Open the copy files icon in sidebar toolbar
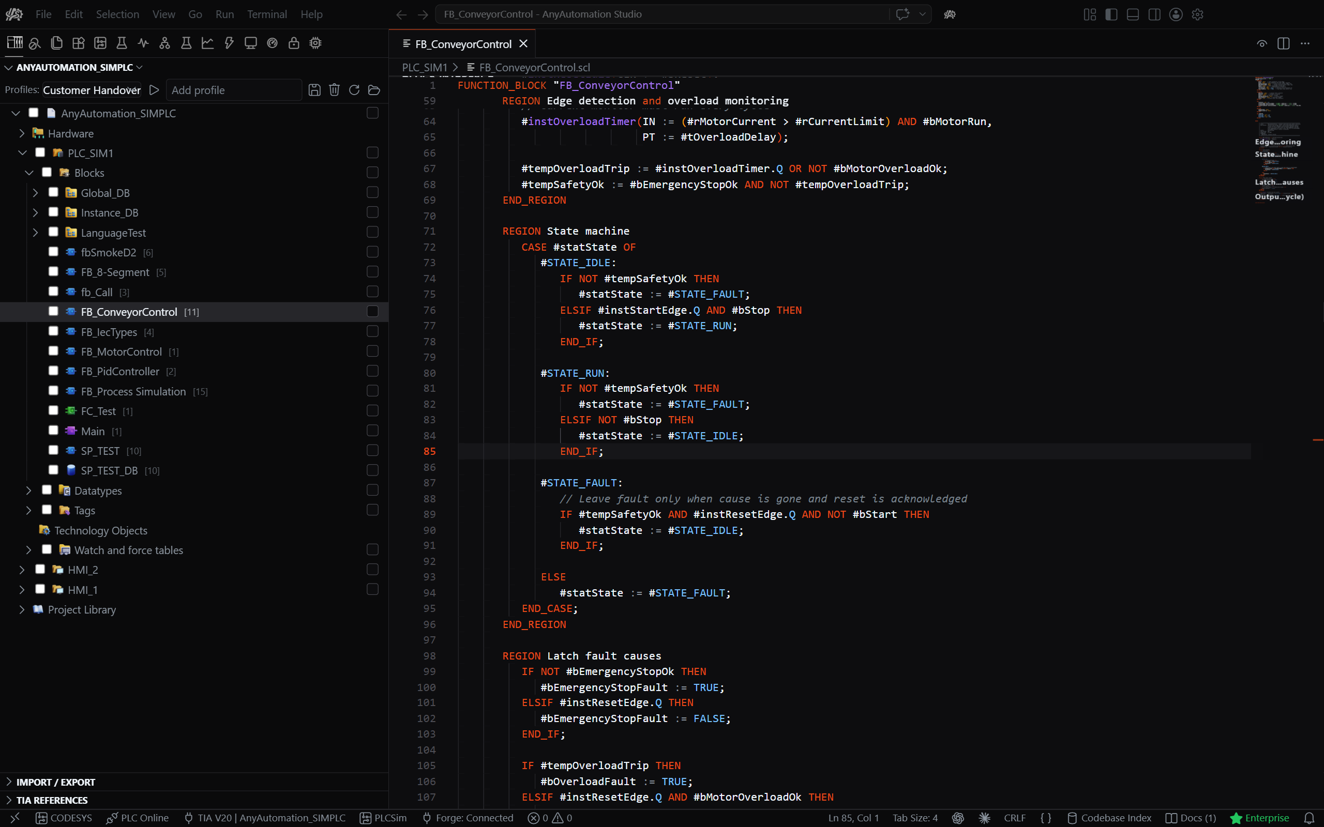Screen dimensions: 1324x827 coord(56,43)
